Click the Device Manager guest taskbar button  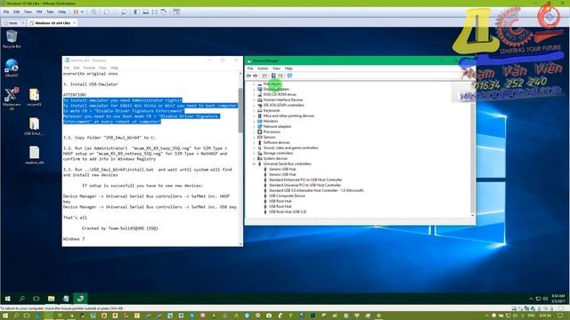(80, 299)
